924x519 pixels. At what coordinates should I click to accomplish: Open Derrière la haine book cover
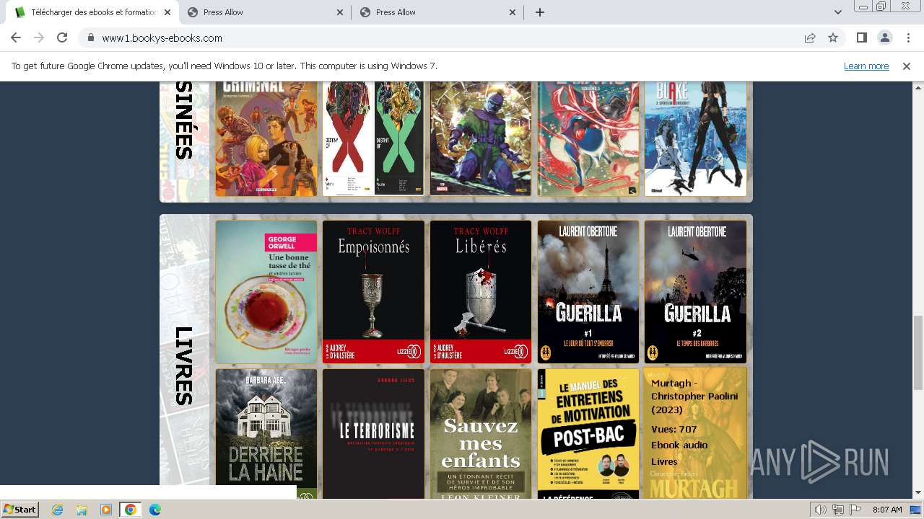click(266, 434)
